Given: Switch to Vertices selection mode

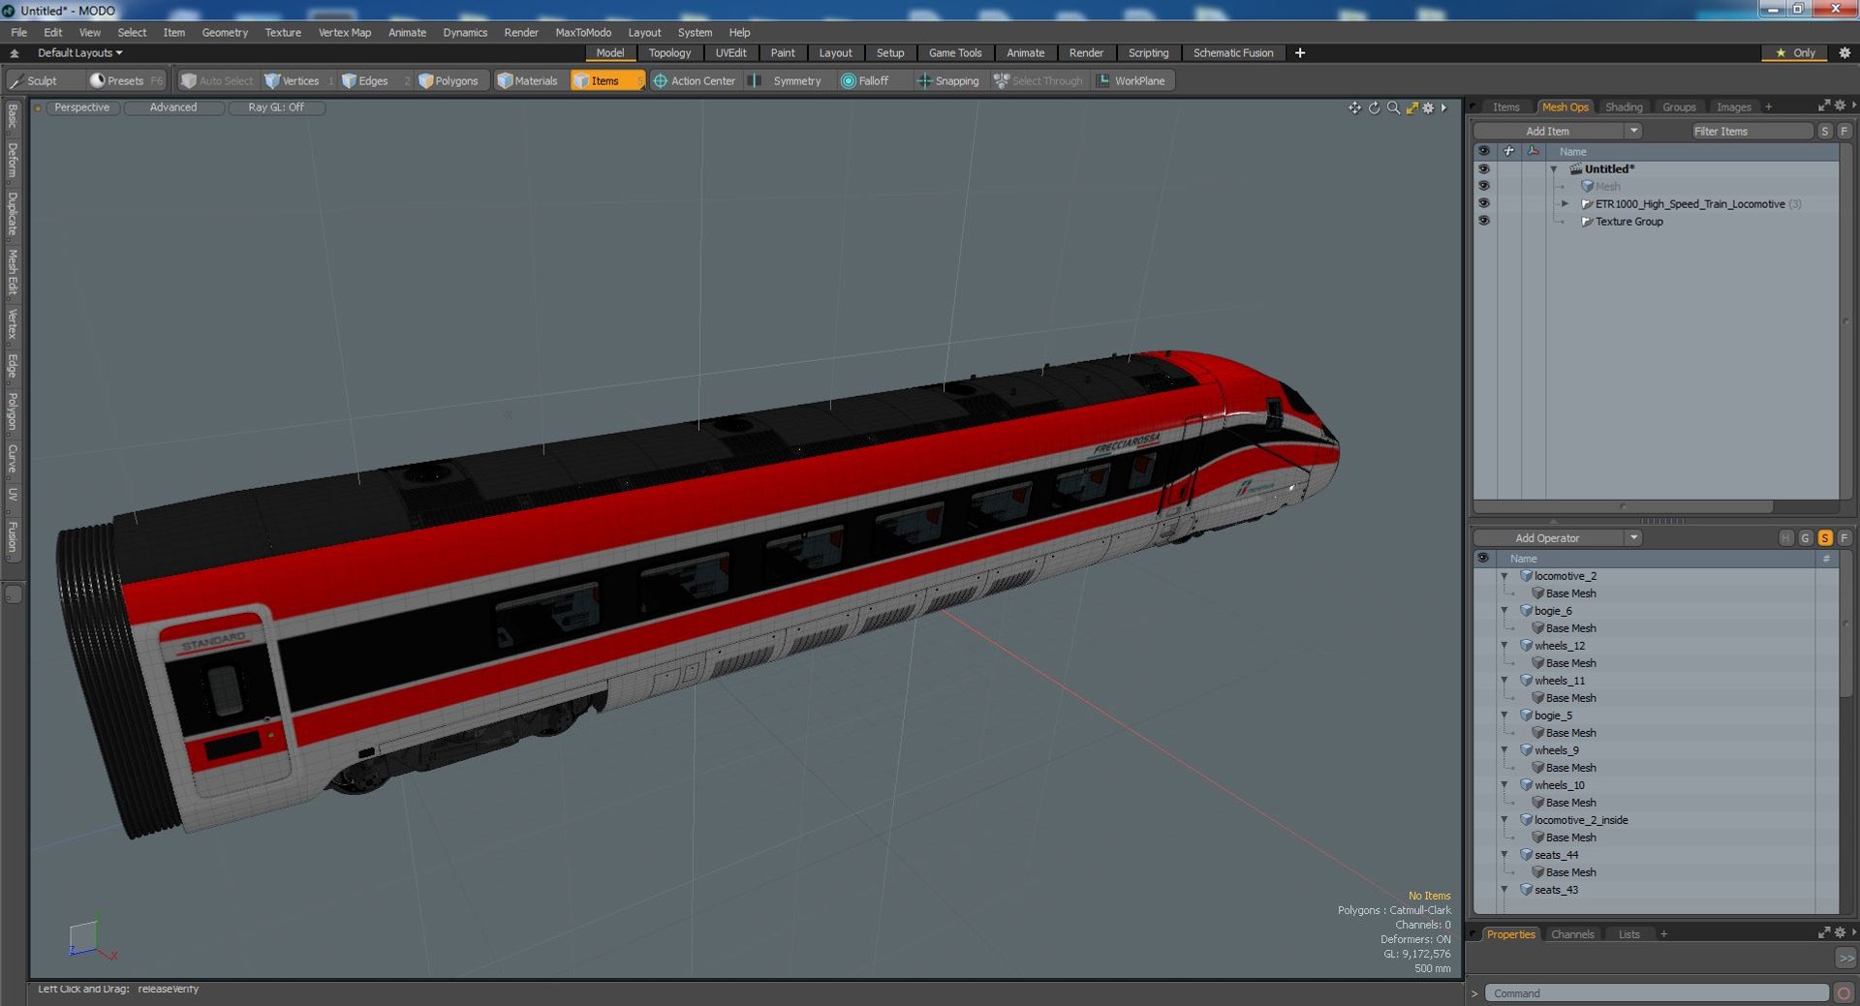Looking at the screenshot, I should click(x=292, y=81).
